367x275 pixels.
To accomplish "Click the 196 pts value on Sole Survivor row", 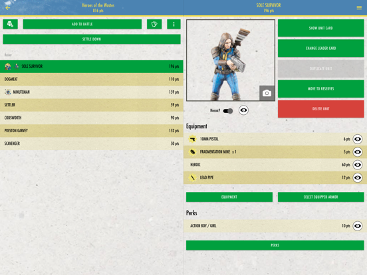I will [x=174, y=66].
